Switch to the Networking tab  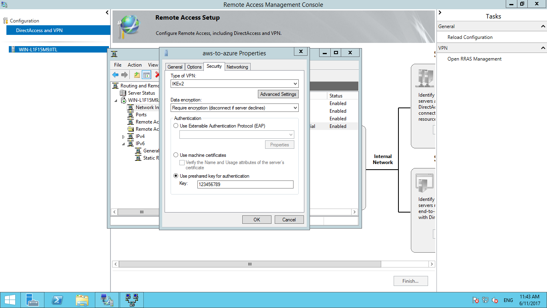coord(237,67)
